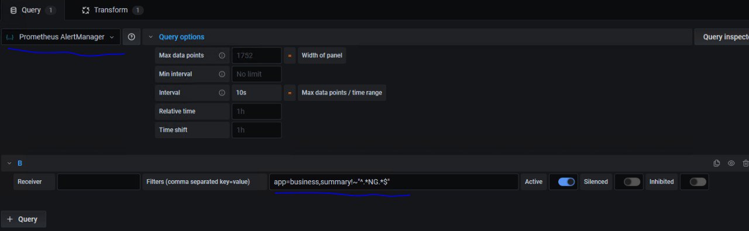Focus the Receiver input field
This screenshot has height=231, width=749.
click(99, 182)
